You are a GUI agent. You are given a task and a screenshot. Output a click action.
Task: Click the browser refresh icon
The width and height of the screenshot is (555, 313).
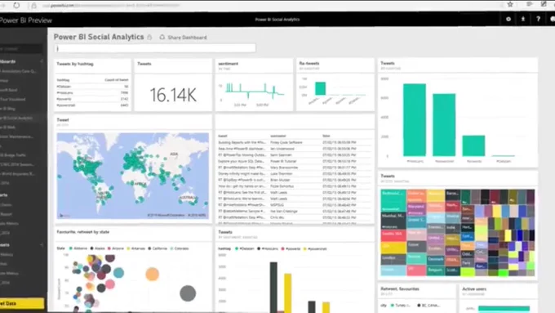[x=16, y=6]
